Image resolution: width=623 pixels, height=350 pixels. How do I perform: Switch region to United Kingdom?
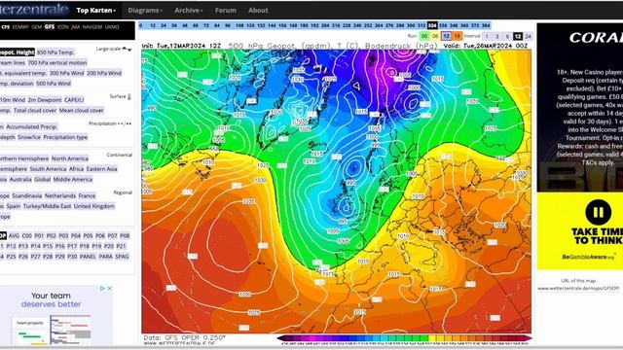(94, 206)
